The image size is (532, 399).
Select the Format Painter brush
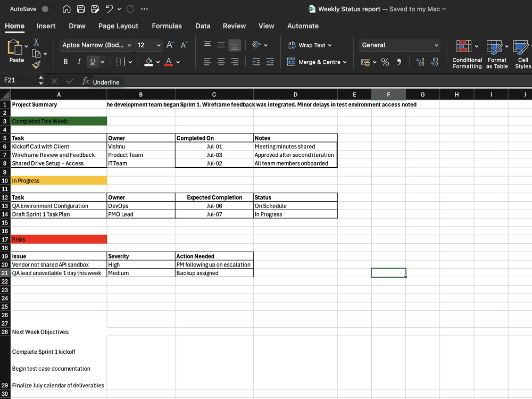[36, 64]
